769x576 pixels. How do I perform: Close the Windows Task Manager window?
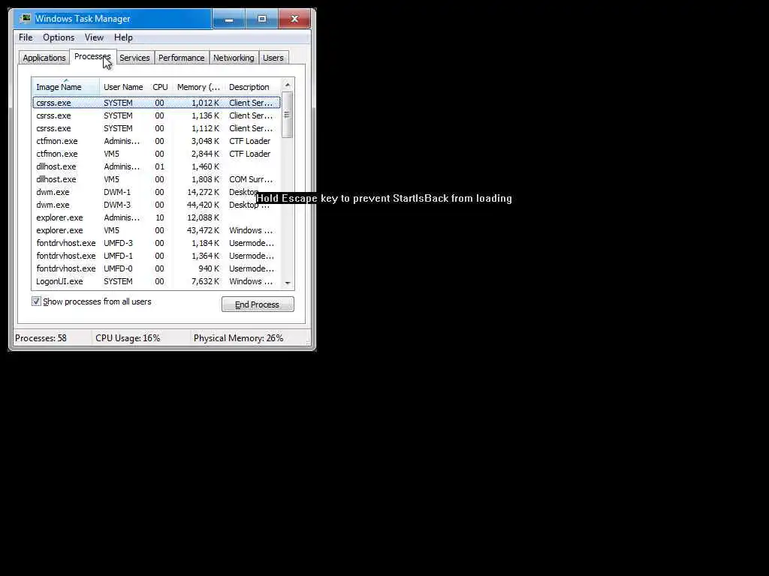click(294, 19)
